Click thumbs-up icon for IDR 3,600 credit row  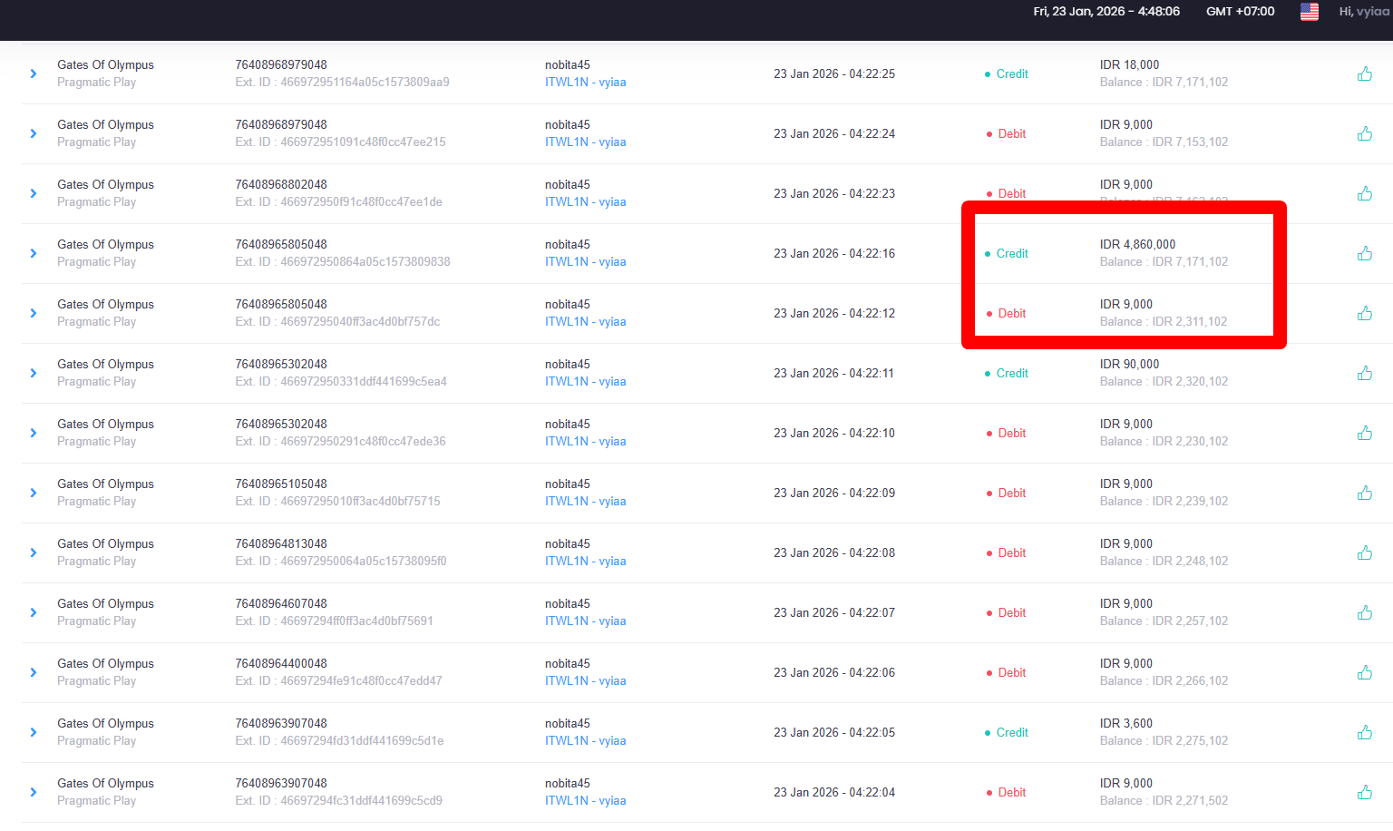(x=1365, y=732)
